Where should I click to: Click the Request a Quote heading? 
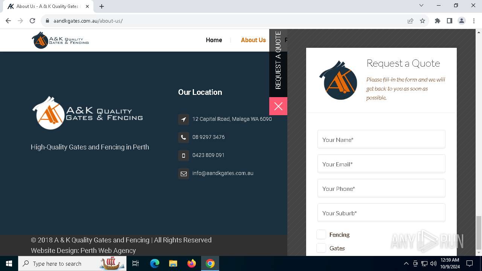tap(403, 63)
